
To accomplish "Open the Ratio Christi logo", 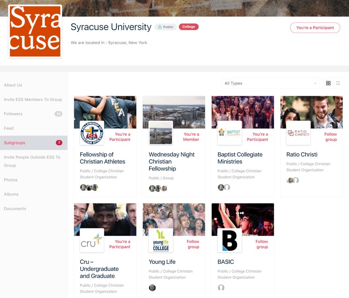I will click(x=298, y=133).
